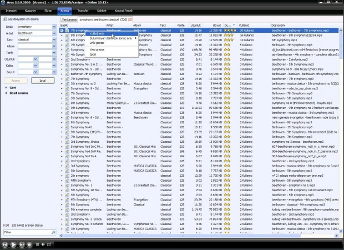This screenshot has height=250, width=344.
Task: Stop playback with the Stop button
Action: coord(29,244)
